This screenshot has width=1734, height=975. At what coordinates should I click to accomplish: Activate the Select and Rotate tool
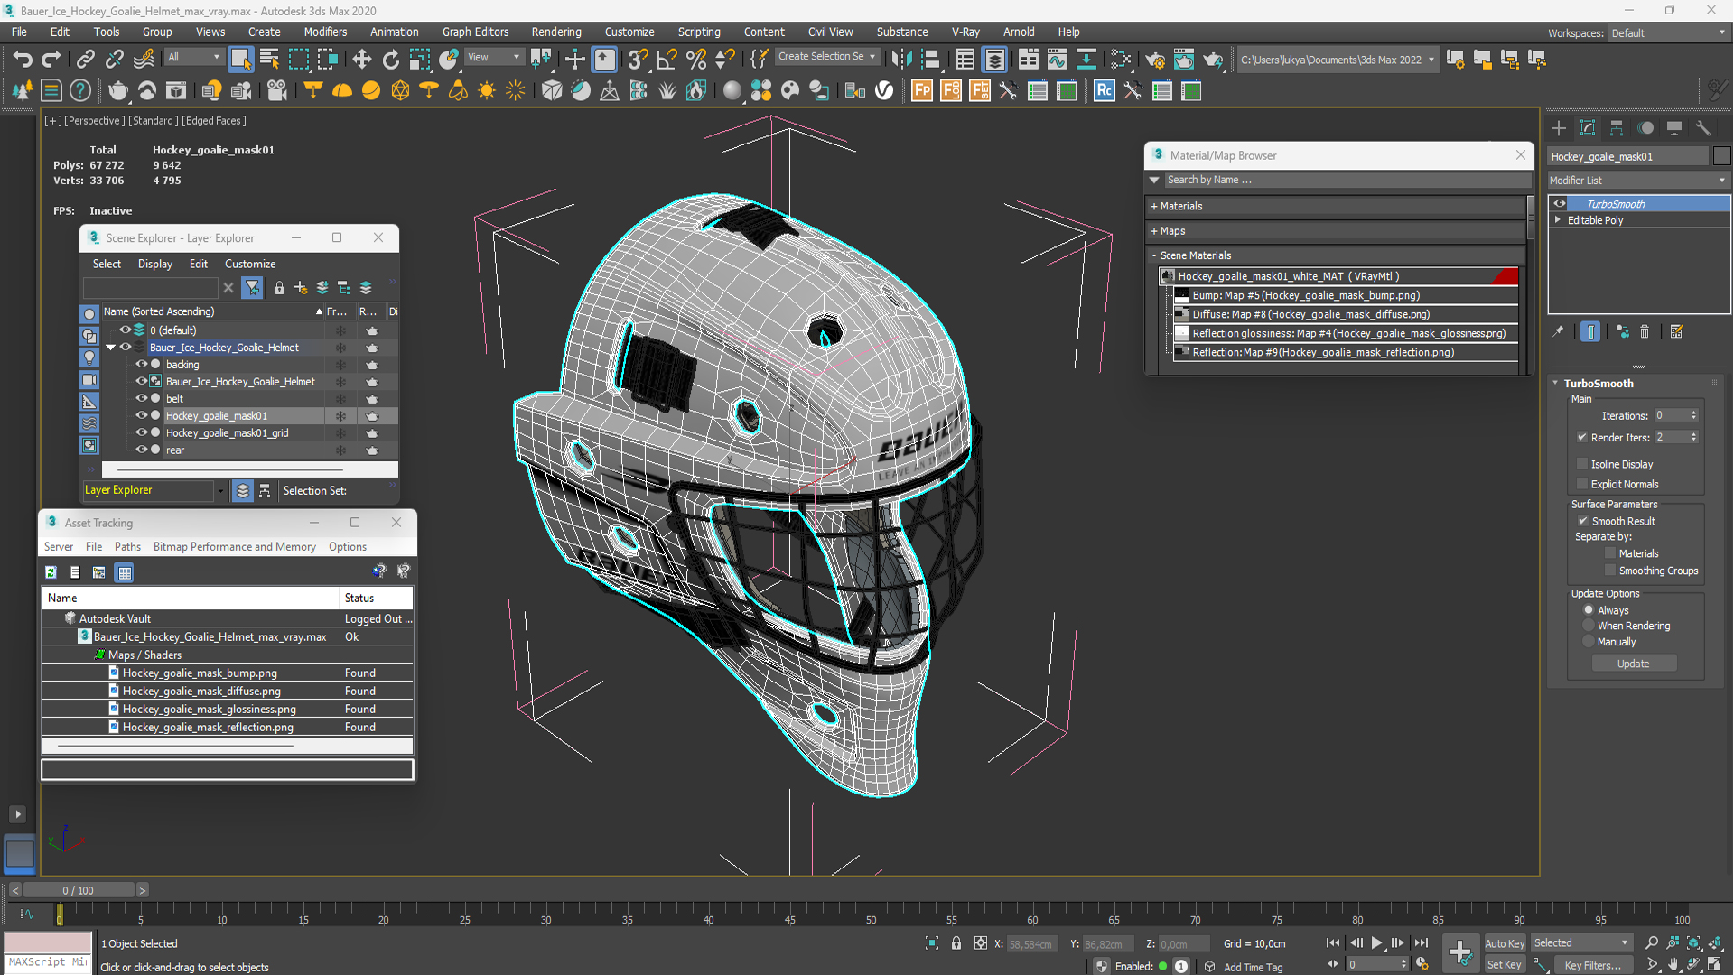click(x=391, y=60)
